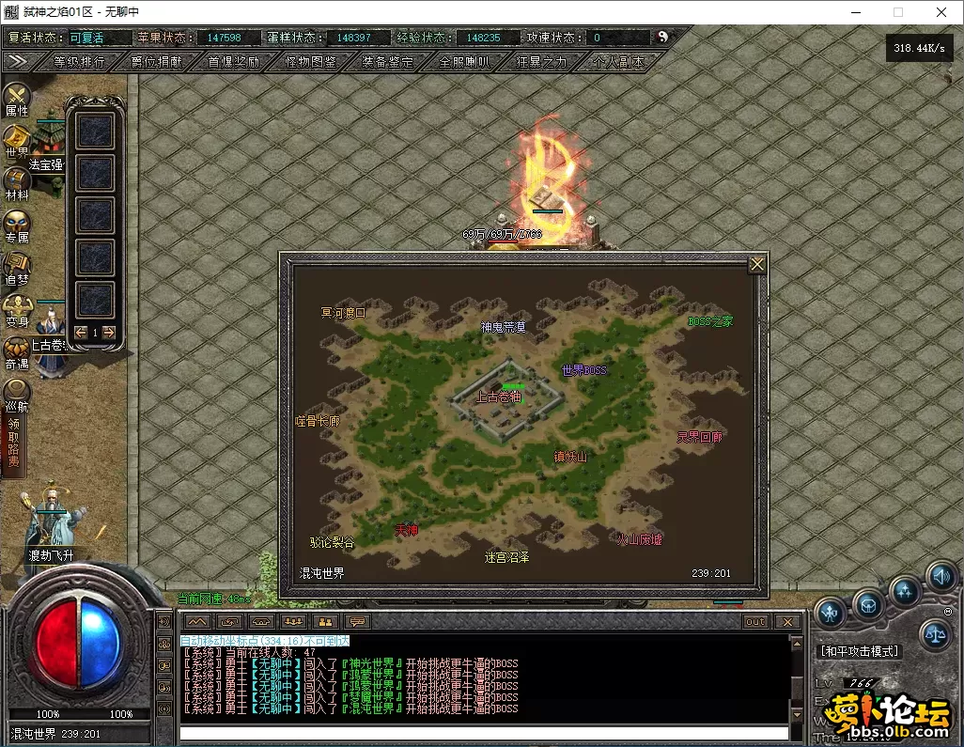
Task: Close the 混沌世界 map window
Action: point(756,264)
